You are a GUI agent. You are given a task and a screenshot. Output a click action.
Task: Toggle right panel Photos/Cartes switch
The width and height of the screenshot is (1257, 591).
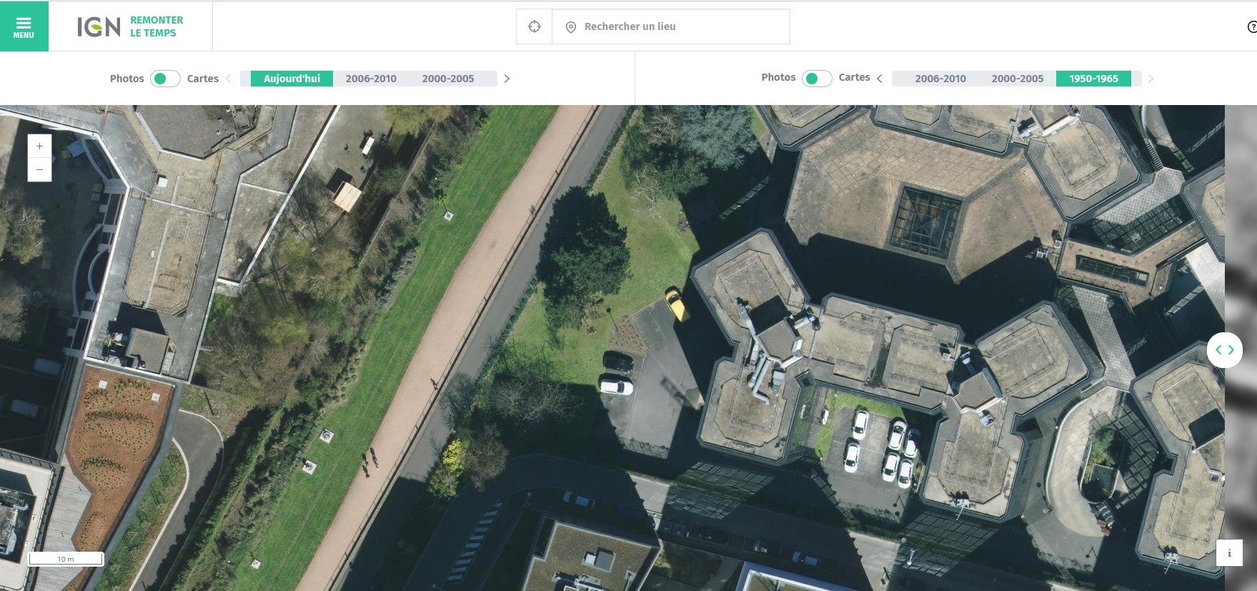pyautogui.click(x=817, y=79)
